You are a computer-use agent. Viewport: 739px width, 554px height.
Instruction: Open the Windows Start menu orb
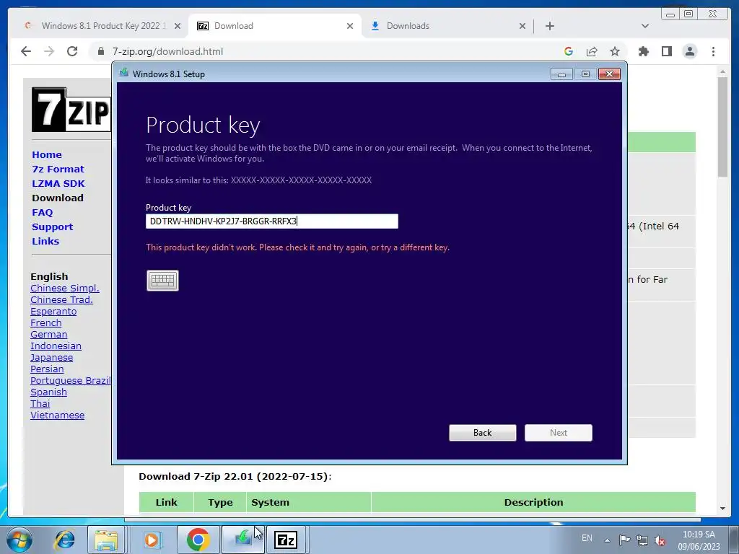(18, 540)
